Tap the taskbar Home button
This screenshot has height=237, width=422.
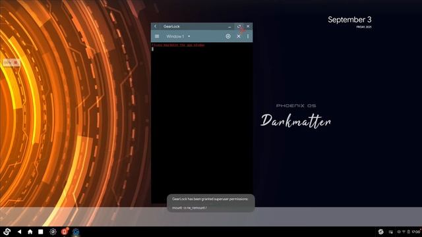point(30,232)
